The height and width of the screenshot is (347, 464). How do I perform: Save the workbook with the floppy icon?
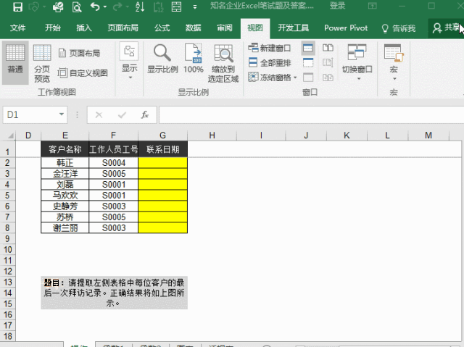tap(17, 7)
